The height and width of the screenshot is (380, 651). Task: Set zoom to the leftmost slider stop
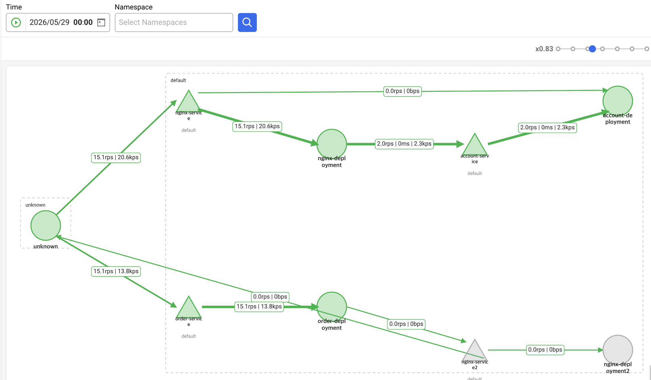tap(558, 49)
